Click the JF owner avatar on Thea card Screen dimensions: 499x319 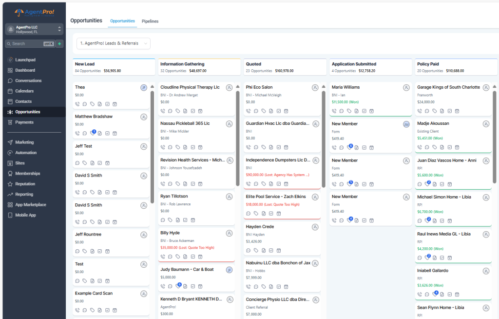tap(144, 88)
